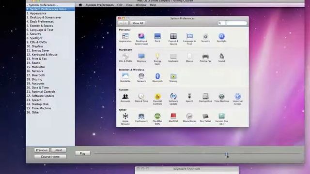The height and width of the screenshot is (174, 310).
Task: Open the Version Cue CS4 icon
Action: tap(221, 116)
